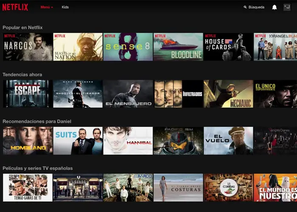Select the Pacific Rim thumbnail
Screen dimensions: 297x212
click(178, 141)
